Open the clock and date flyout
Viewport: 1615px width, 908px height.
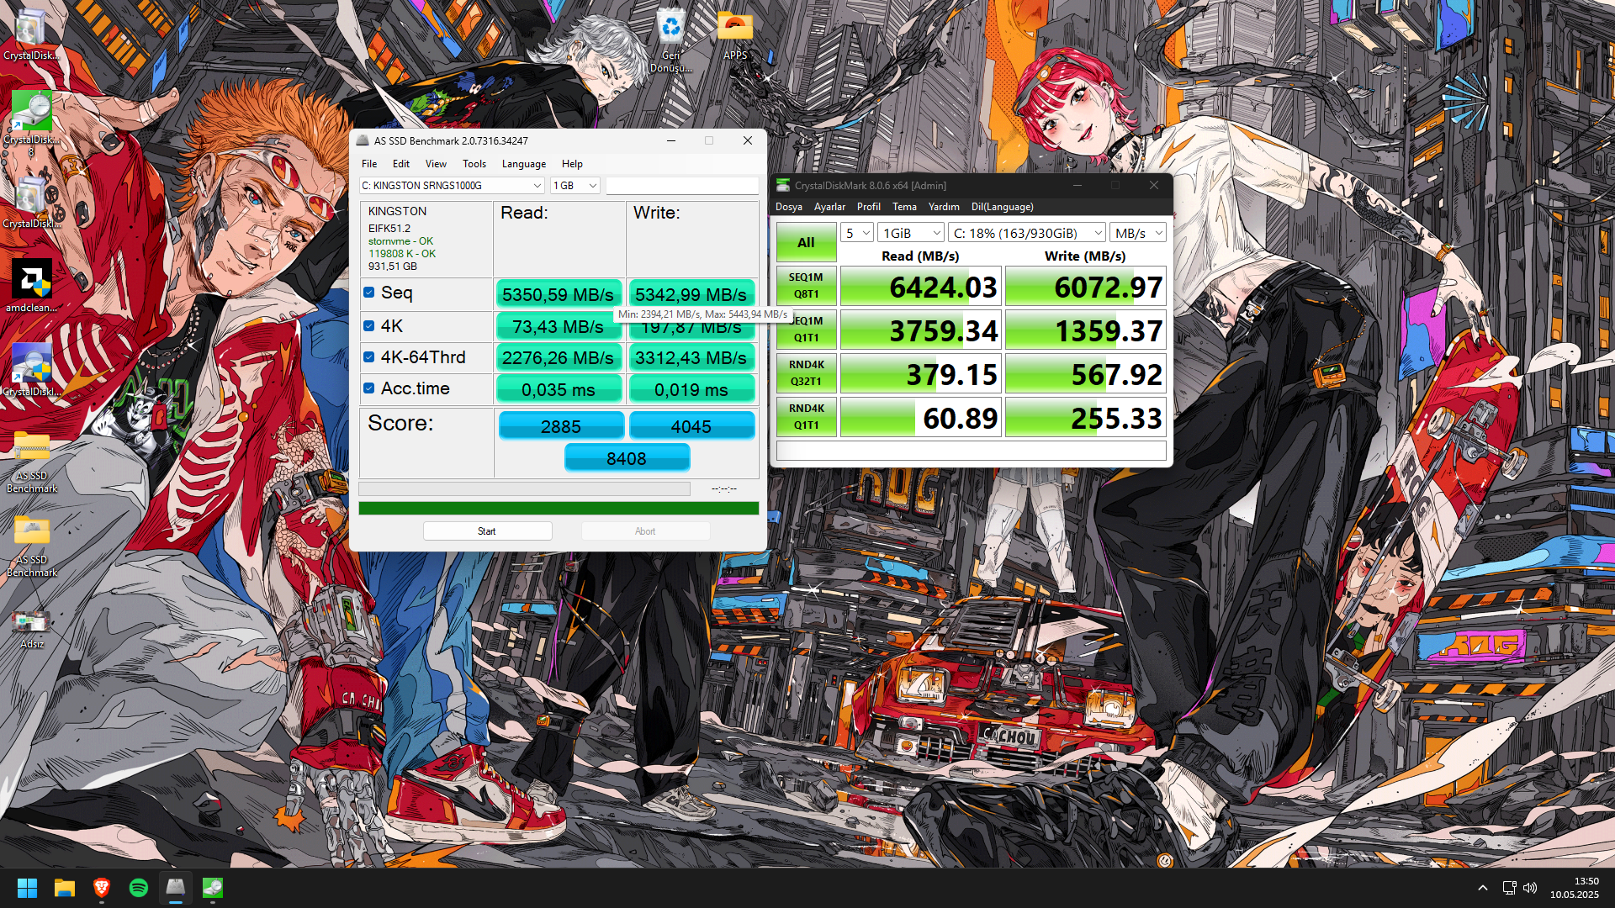[1575, 888]
